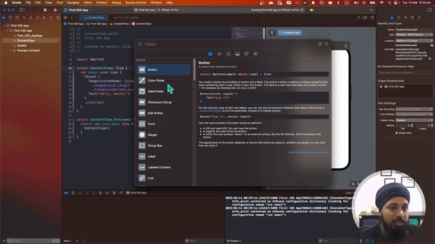
Task: Stop the running app in Xcode toolbar
Action: (x=45, y=9)
